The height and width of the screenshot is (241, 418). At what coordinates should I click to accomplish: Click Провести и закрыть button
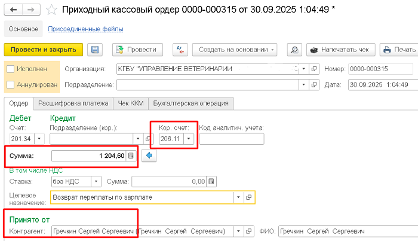[x=44, y=50]
